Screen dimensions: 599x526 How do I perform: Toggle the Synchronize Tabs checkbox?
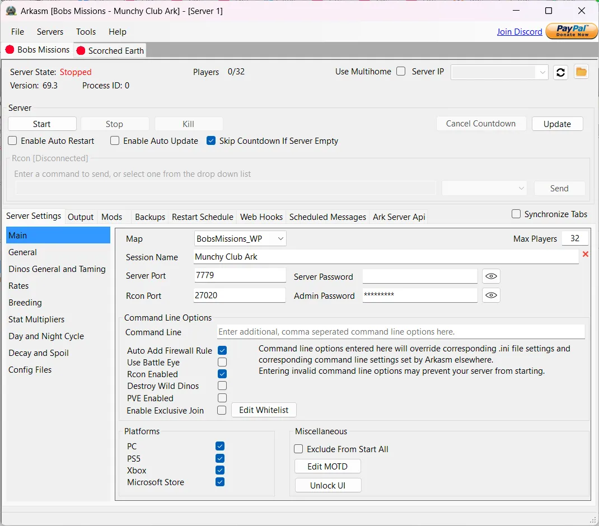[516, 214]
